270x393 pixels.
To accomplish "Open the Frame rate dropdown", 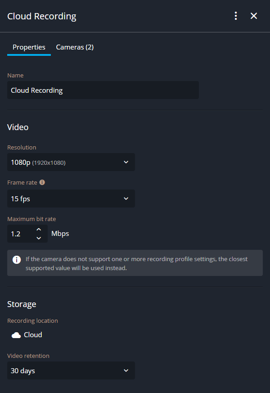I will coord(71,199).
